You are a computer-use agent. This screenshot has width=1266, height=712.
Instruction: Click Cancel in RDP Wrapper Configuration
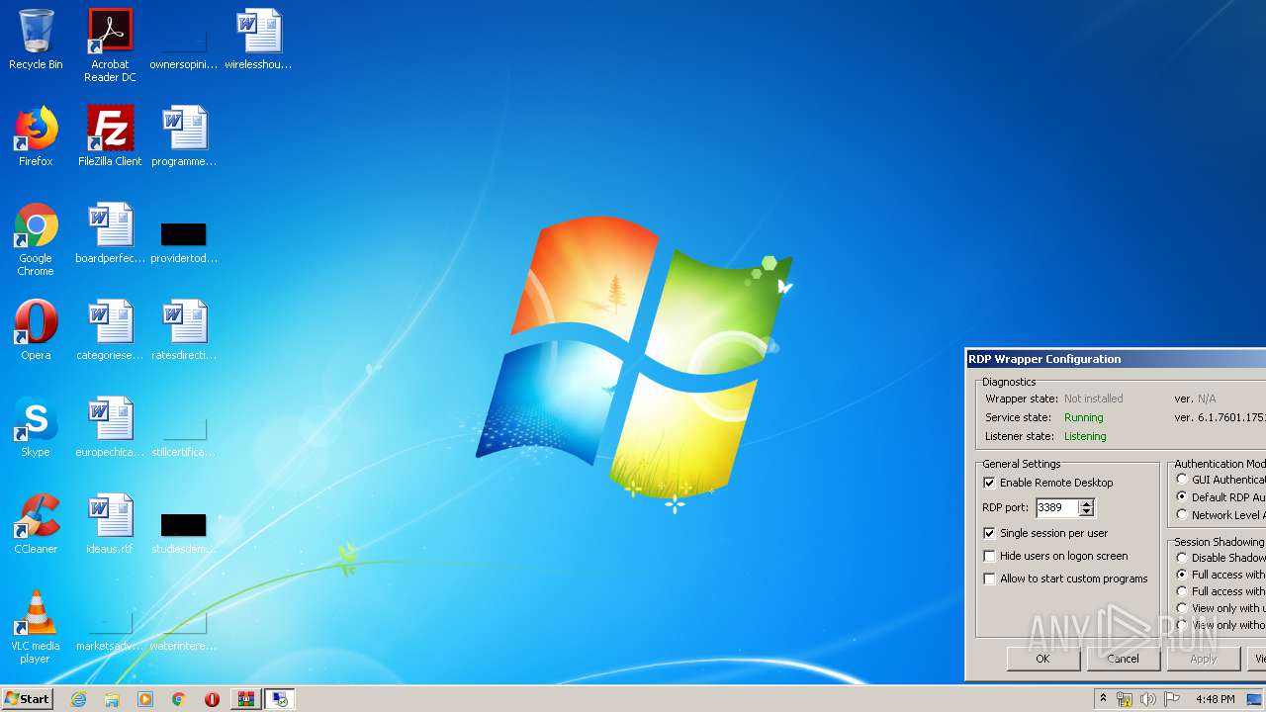pos(1123,659)
